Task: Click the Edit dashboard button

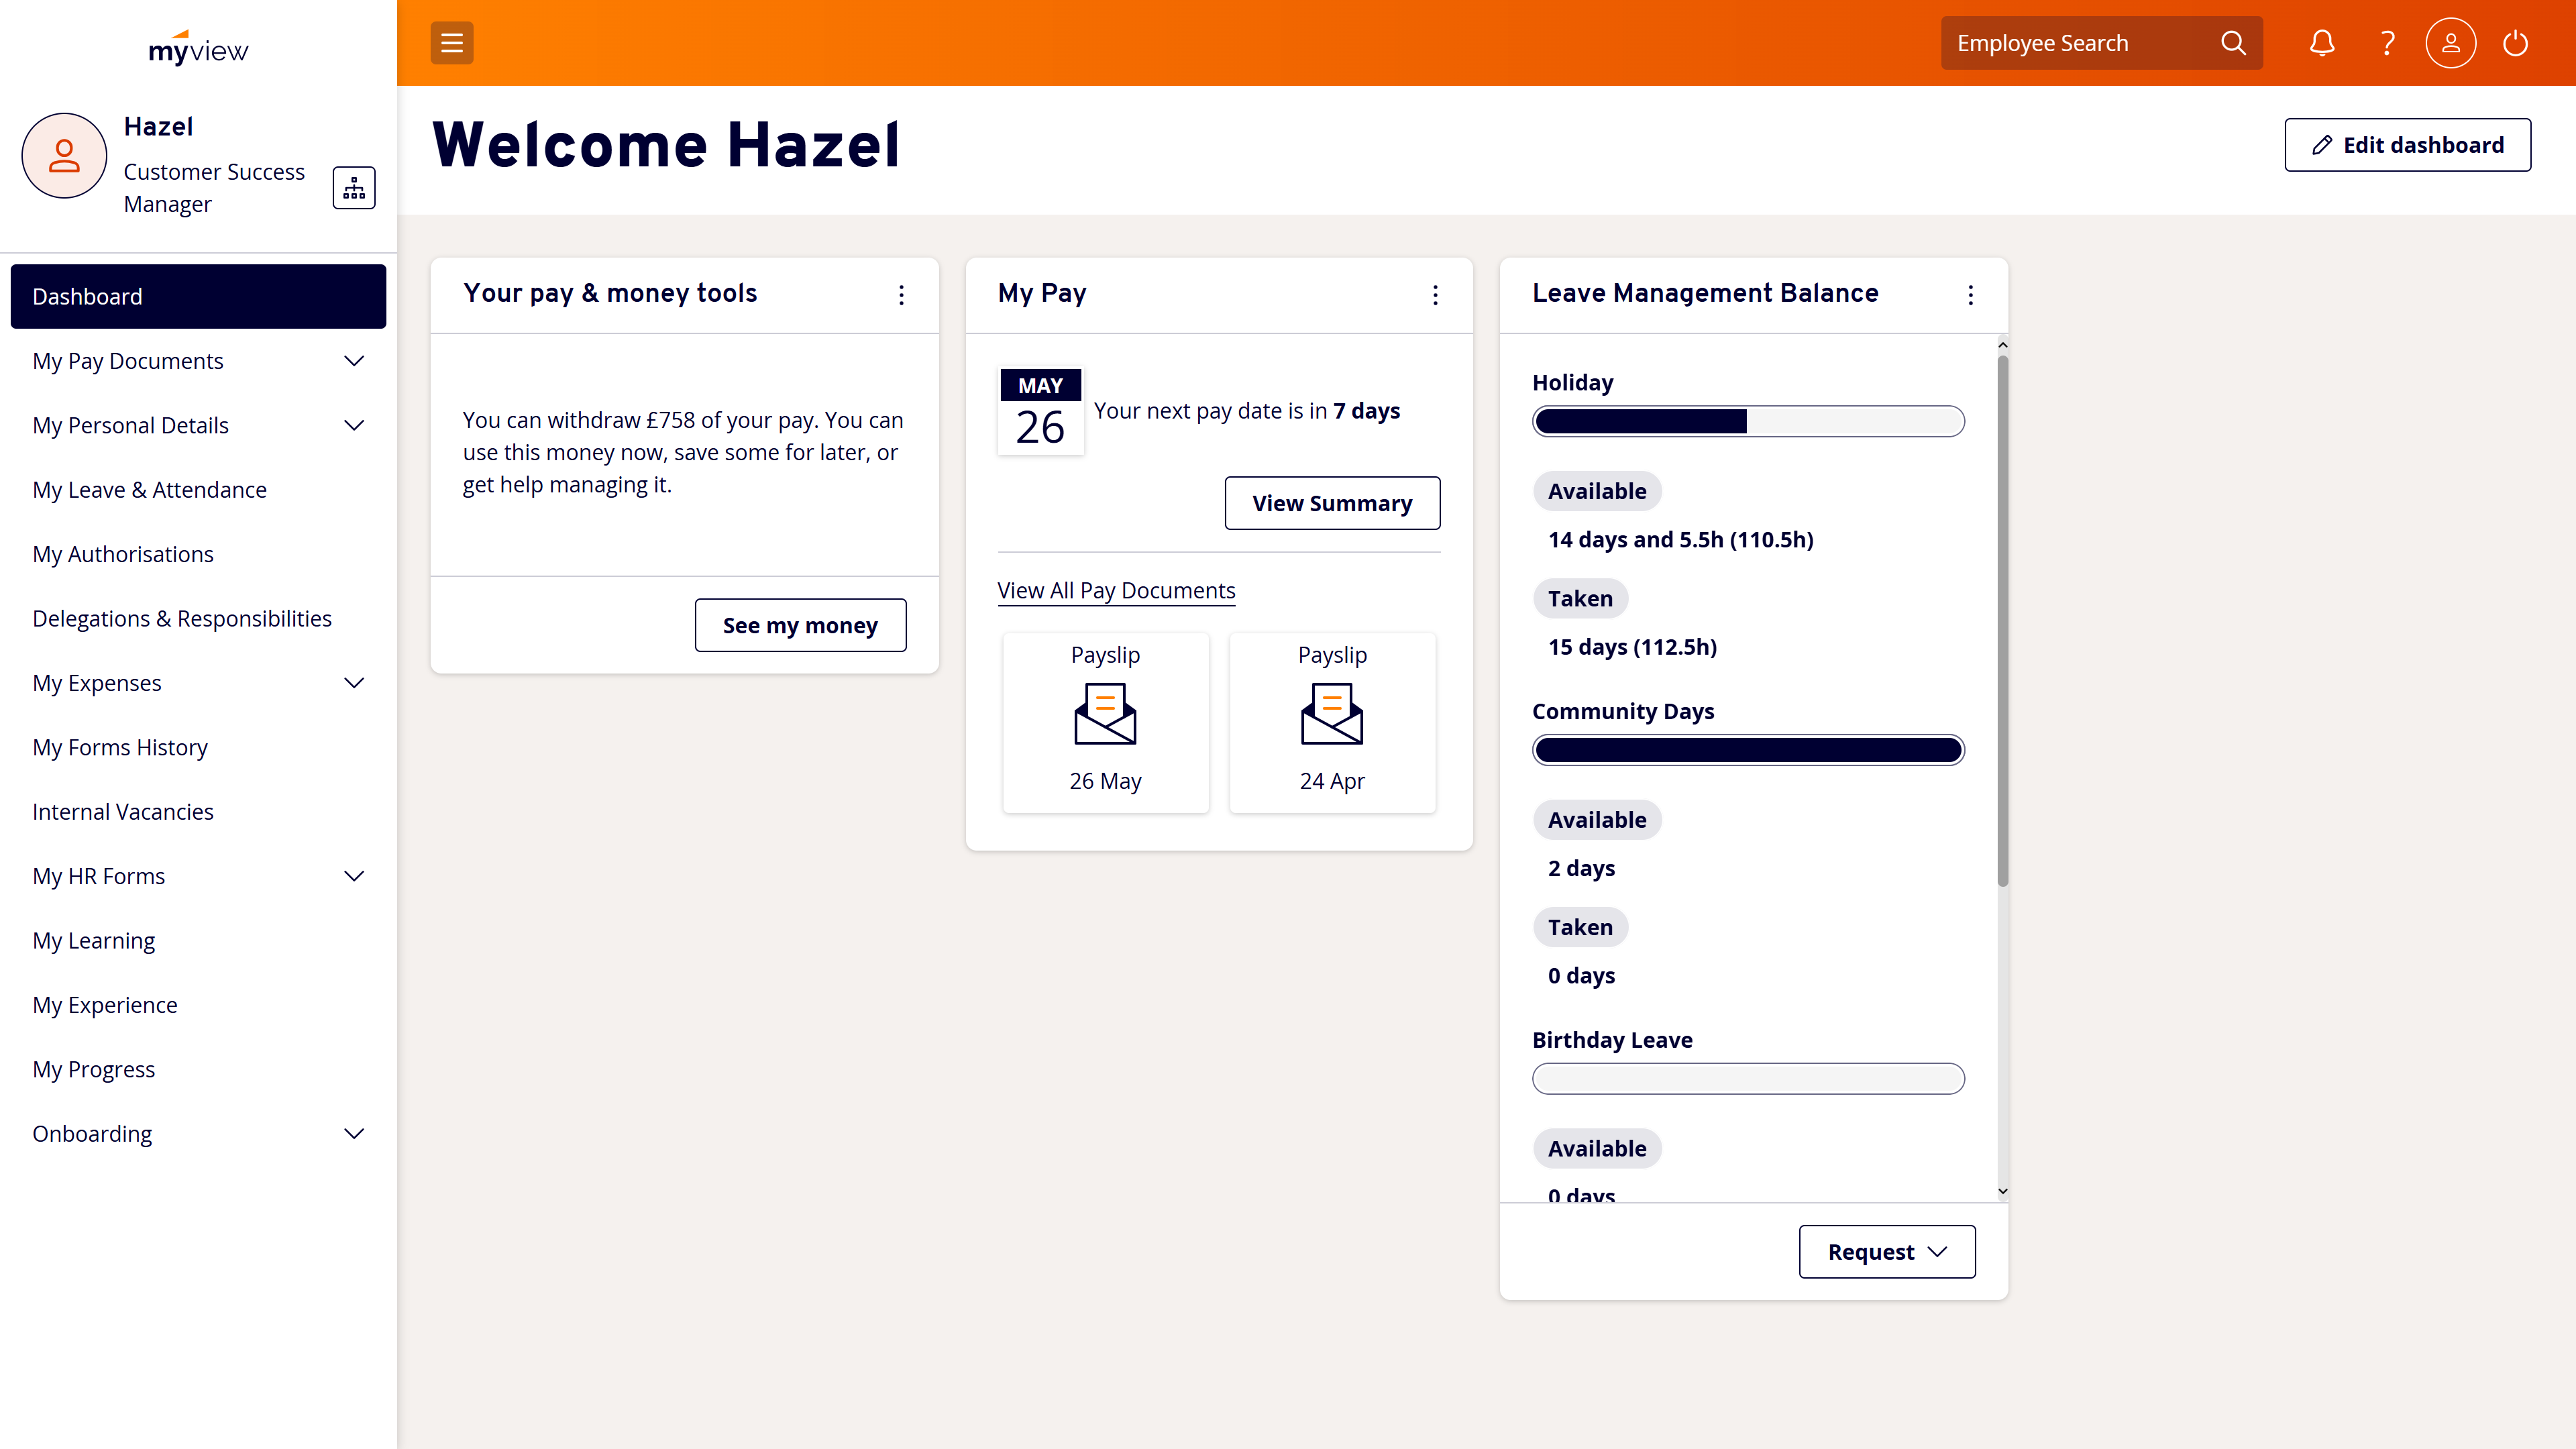Action: [x=2407, y=145]
